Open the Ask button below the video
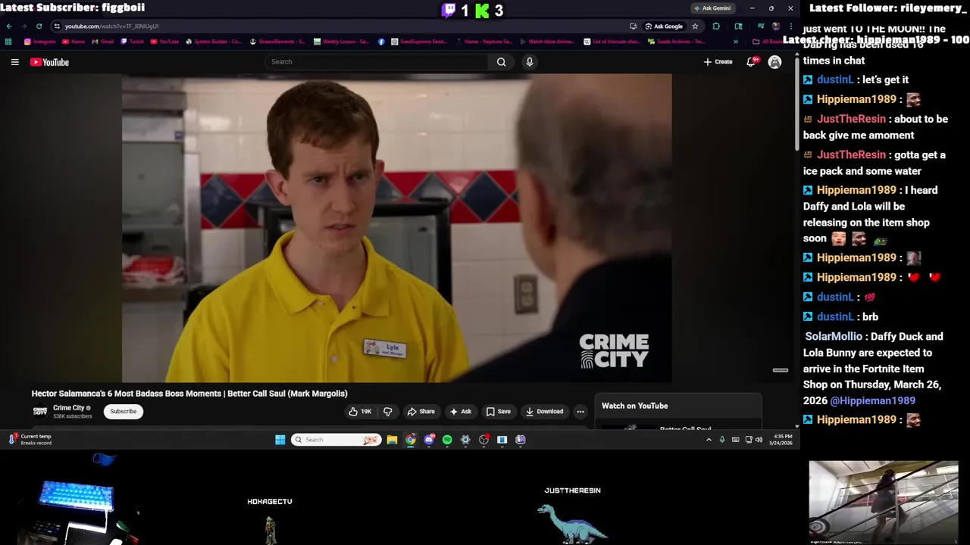970x545 pixels. tap(460, 412)
